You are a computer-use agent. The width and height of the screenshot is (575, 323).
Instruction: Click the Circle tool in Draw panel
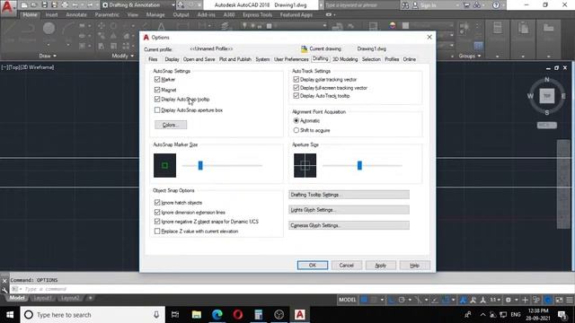click(x=49, y=29)
